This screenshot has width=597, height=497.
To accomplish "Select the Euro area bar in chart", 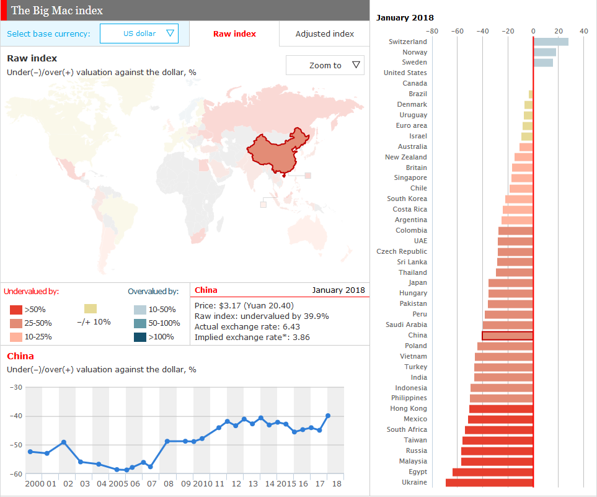I will click(x=528, y=126).
